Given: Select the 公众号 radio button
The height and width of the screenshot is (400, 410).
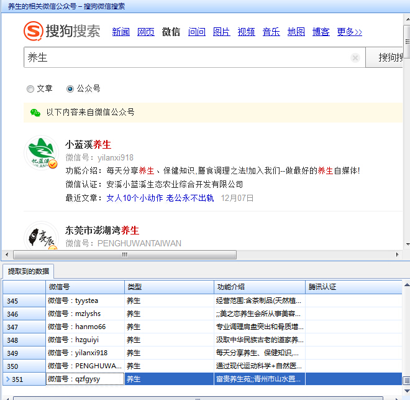Looking at the screenshot, I should coord(70,89).
